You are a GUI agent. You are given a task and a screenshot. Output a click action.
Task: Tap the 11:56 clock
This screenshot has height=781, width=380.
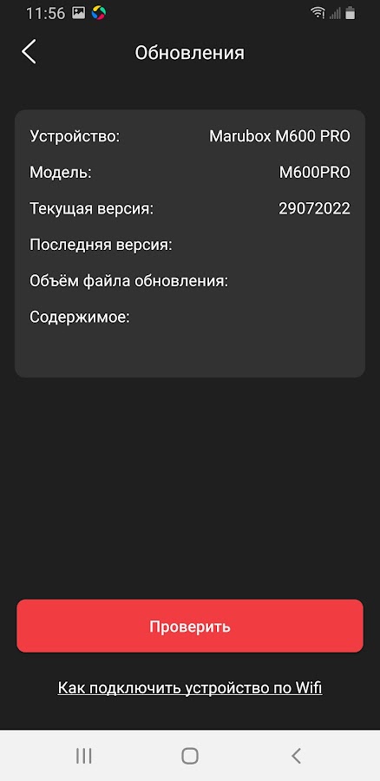tap(45, 13)
